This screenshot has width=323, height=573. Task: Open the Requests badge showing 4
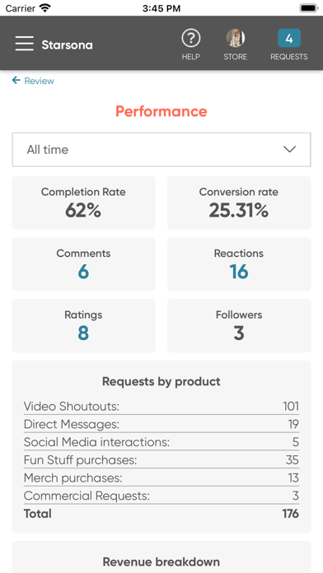(289, 38)
